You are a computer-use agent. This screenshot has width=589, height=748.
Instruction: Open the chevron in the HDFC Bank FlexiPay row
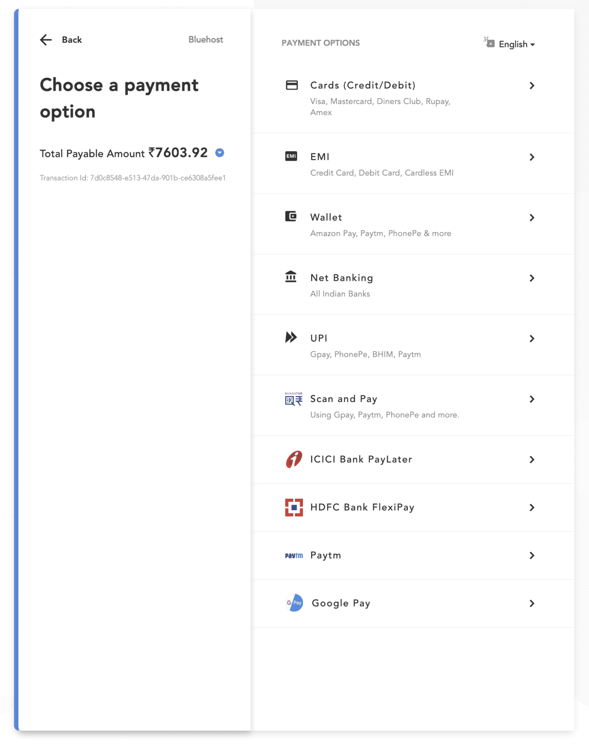pos(532,508)
